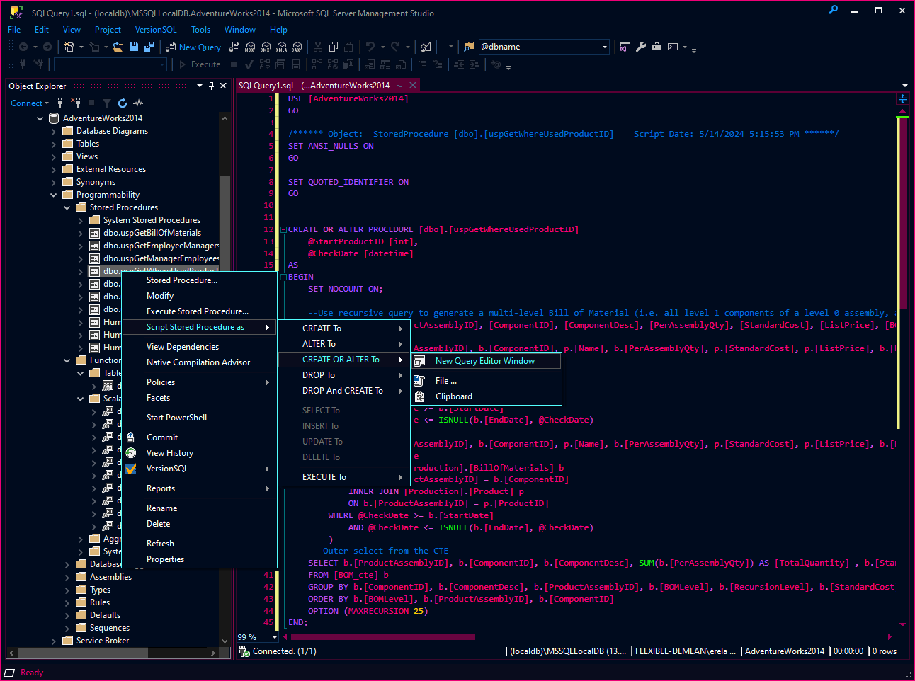Click the New Query button

[x=193, y=47]
